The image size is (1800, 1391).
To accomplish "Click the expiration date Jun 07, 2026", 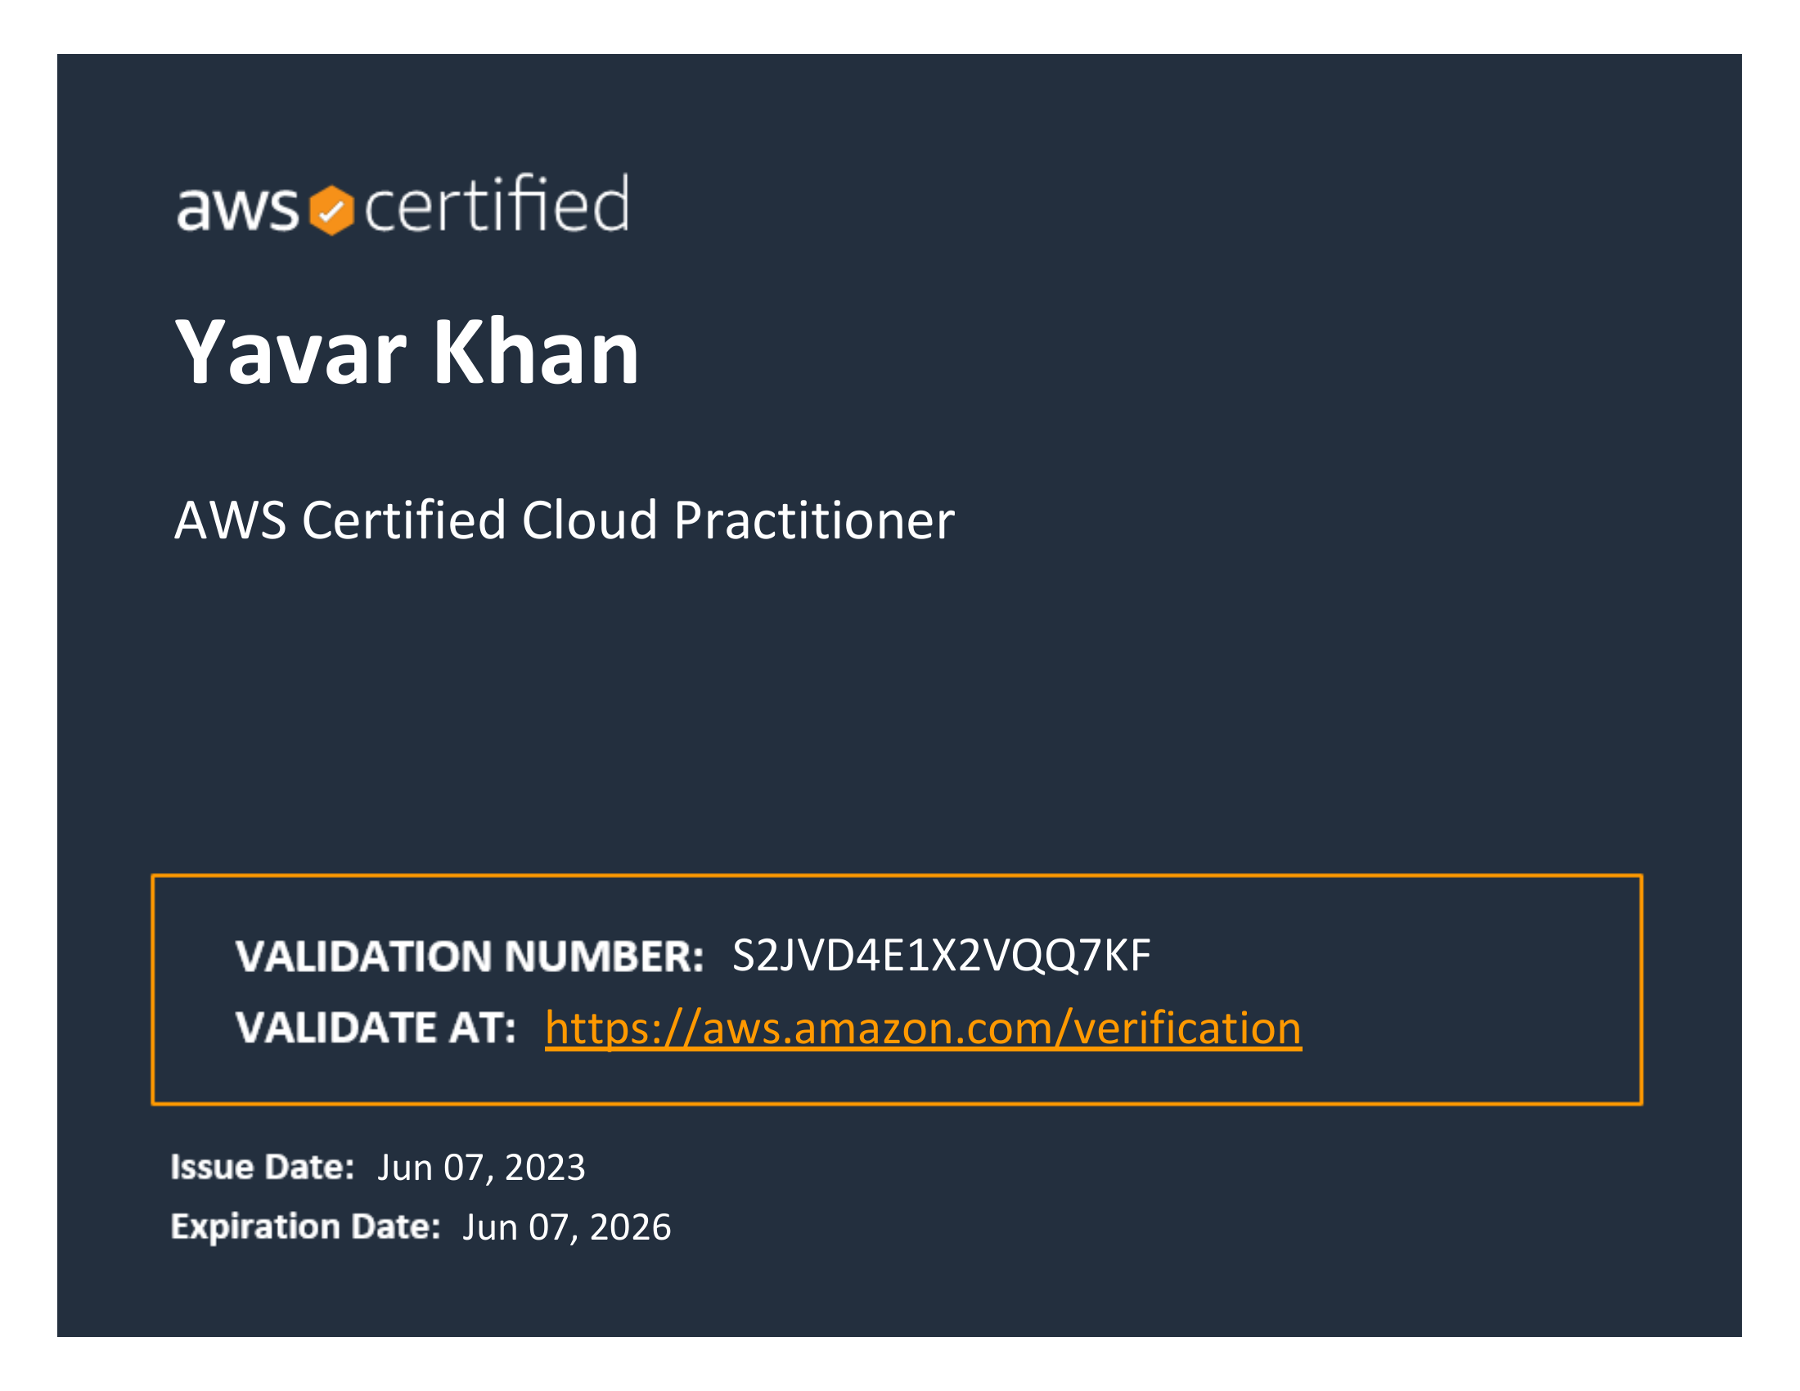I will click(566, 1228).
